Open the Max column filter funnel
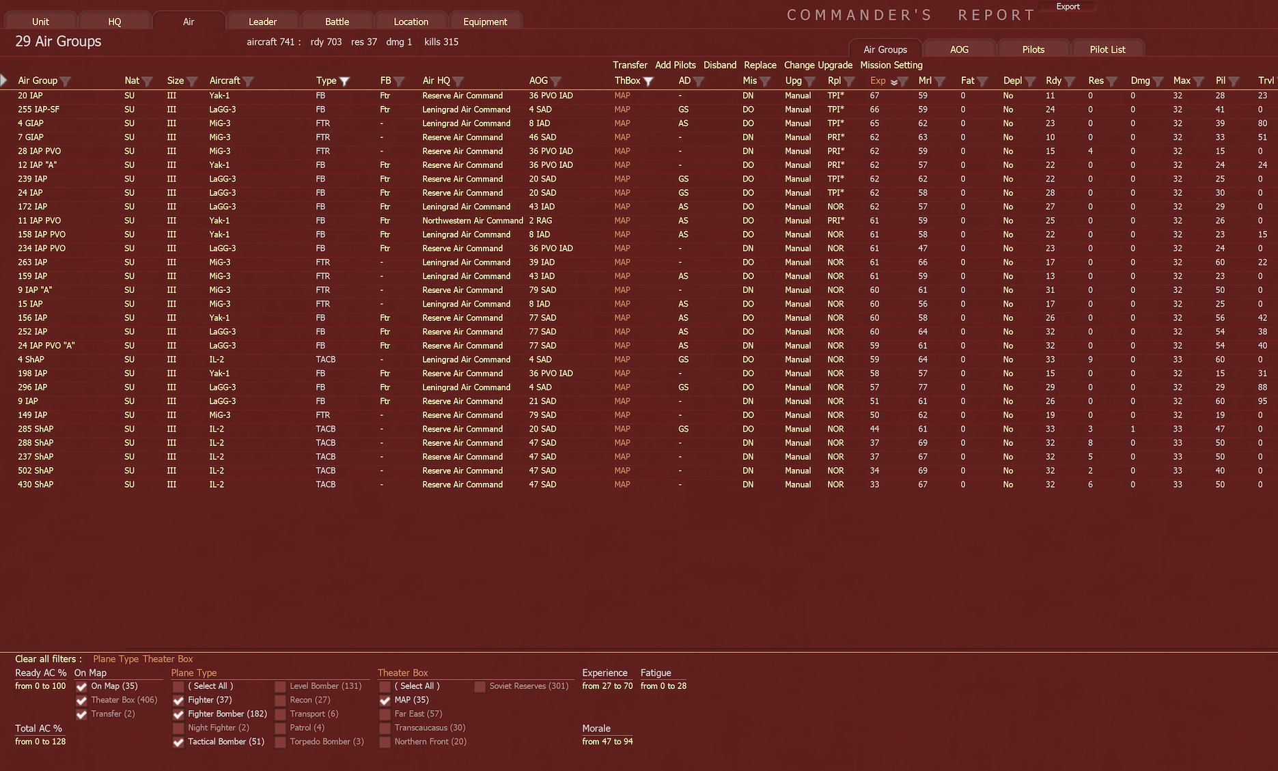Viewport: 1278px width, 771px height. (1199, 81)
